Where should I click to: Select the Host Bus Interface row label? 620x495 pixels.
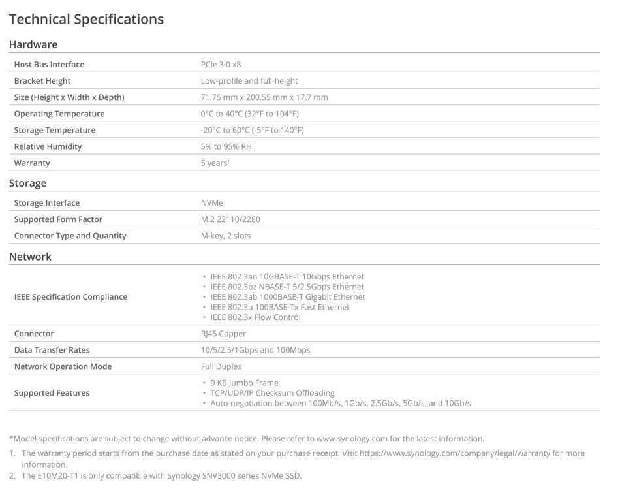click(49, 64)
